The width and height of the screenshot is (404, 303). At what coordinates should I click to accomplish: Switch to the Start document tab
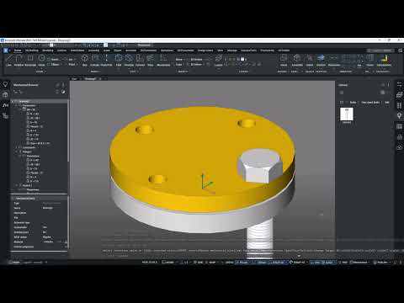[74, 79]
